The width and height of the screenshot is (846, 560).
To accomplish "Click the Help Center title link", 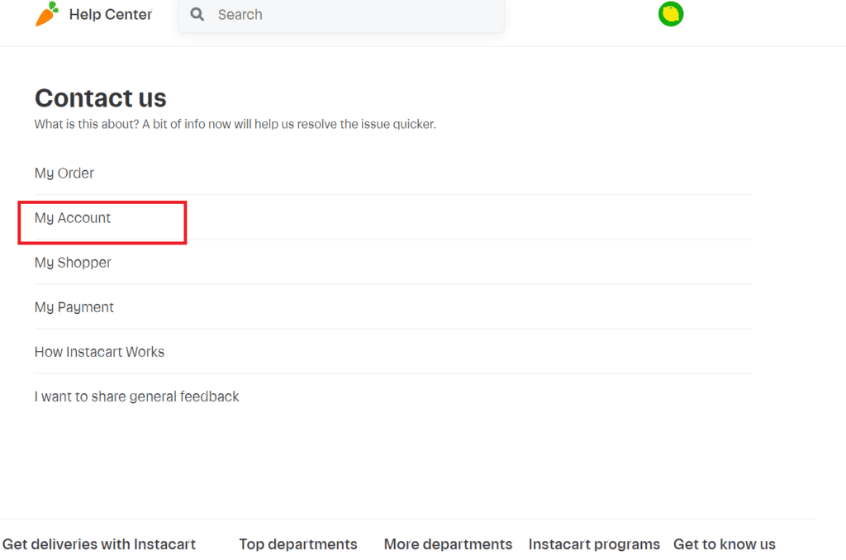I will point(111,15).
